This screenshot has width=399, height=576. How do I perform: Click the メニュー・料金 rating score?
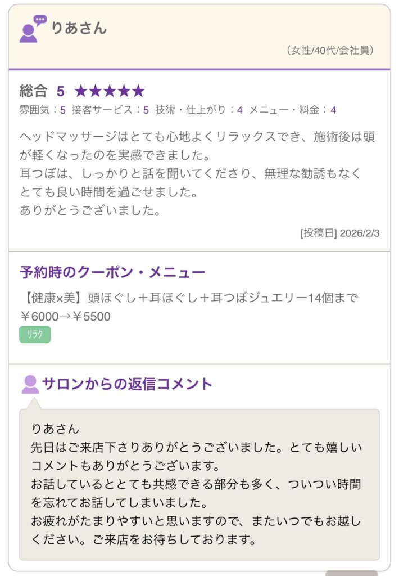pos(292,110)
